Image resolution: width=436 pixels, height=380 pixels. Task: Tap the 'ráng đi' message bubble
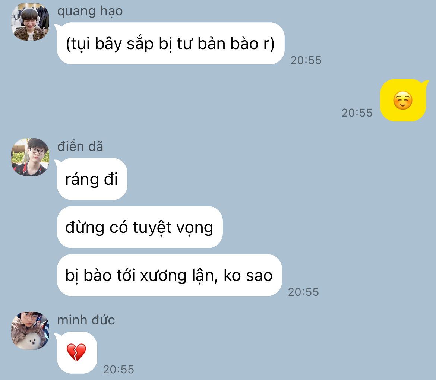click(92, 179)
